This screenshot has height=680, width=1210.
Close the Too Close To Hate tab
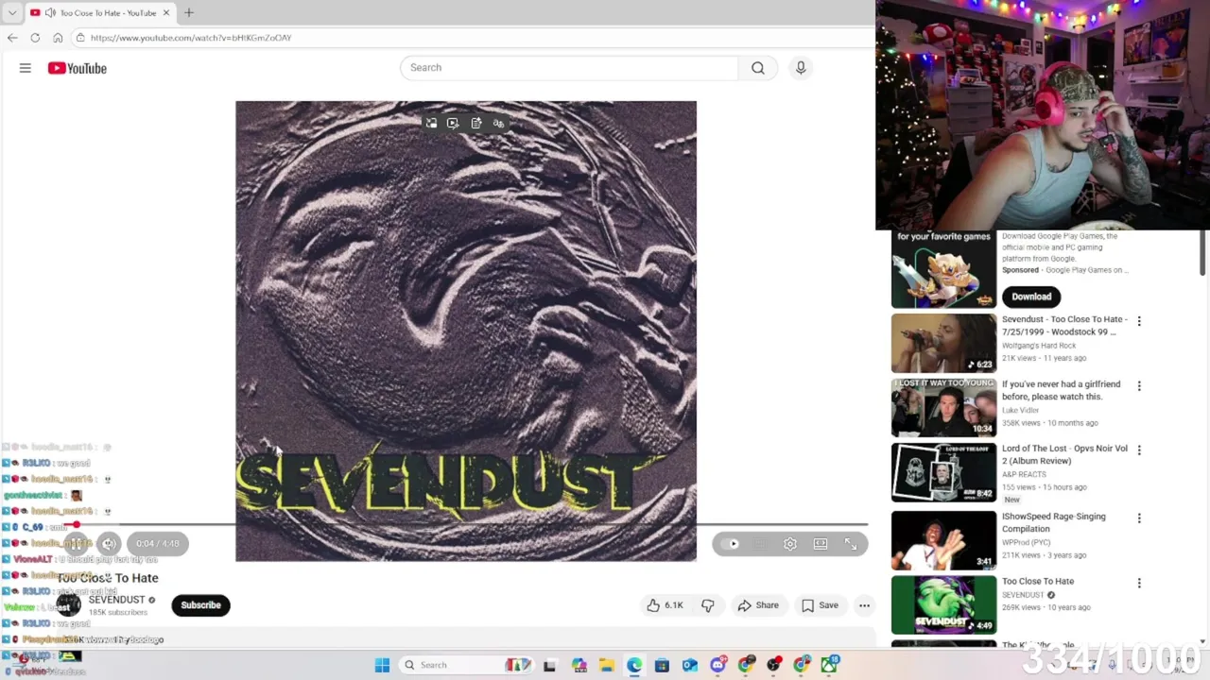pos(166,13)
